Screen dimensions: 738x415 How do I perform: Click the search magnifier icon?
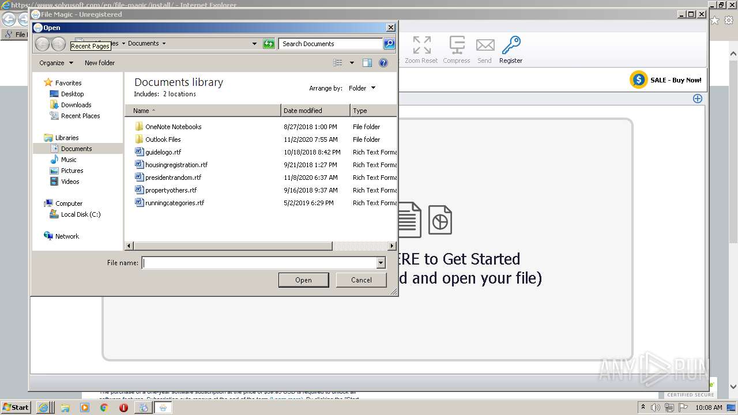point(389,44)
